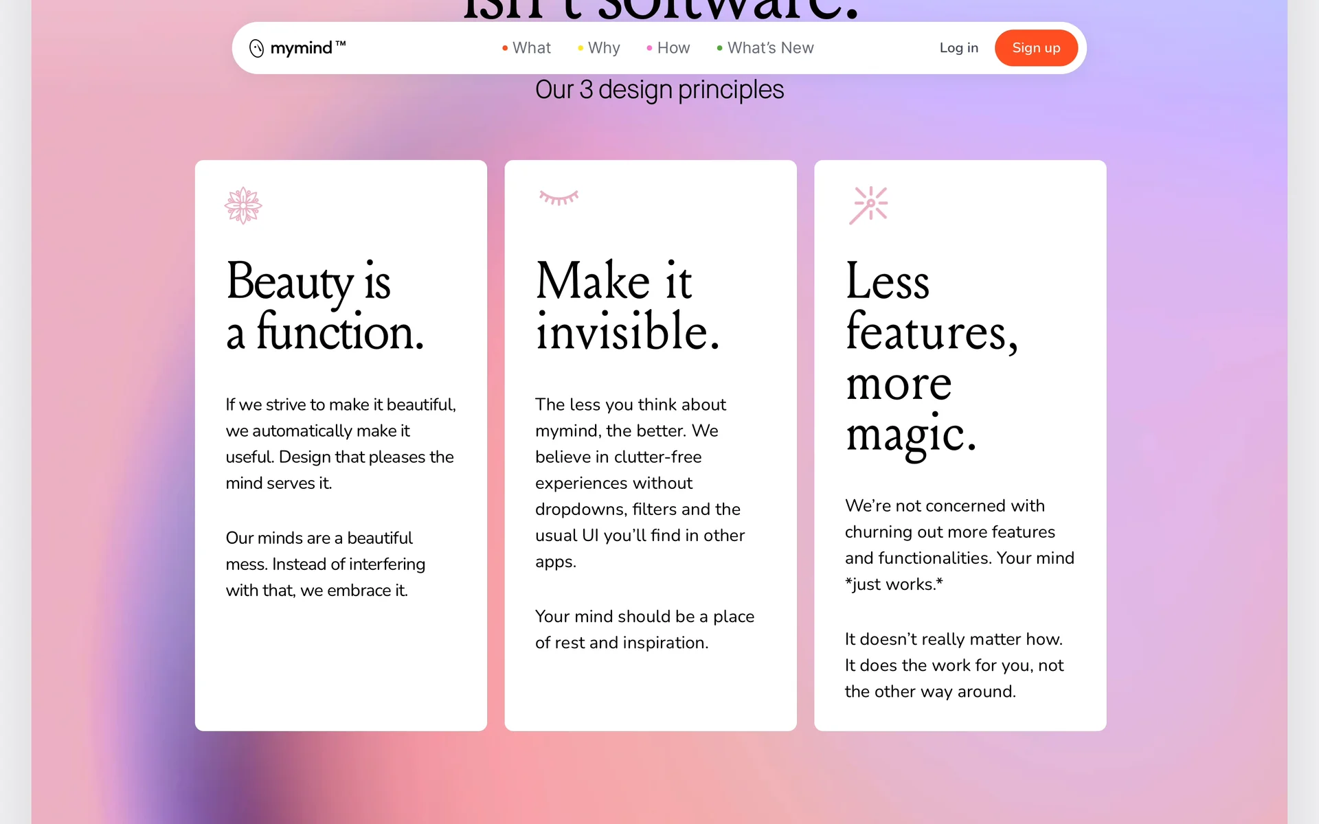Click the mymind brand name text
The height and width of the screenshot is (824, 1319).
302,48
